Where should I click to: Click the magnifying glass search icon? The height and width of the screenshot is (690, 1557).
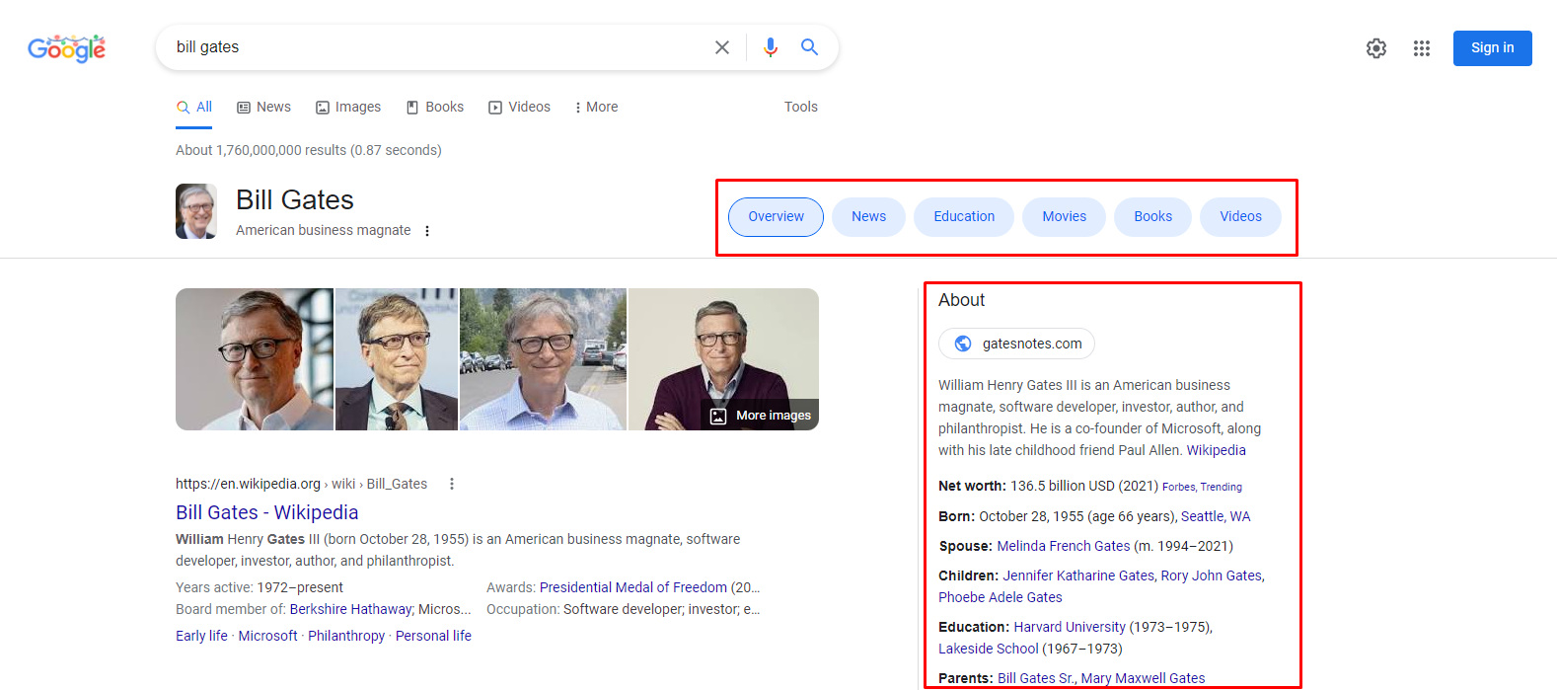[809, 47]
